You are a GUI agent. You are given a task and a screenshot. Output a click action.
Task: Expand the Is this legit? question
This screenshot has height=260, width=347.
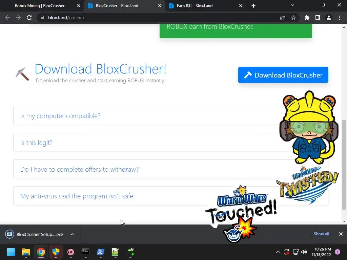point(171,143)
